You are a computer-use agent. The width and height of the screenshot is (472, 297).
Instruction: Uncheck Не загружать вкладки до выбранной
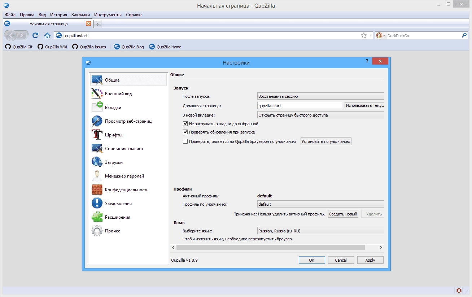[x=185, y=123]
